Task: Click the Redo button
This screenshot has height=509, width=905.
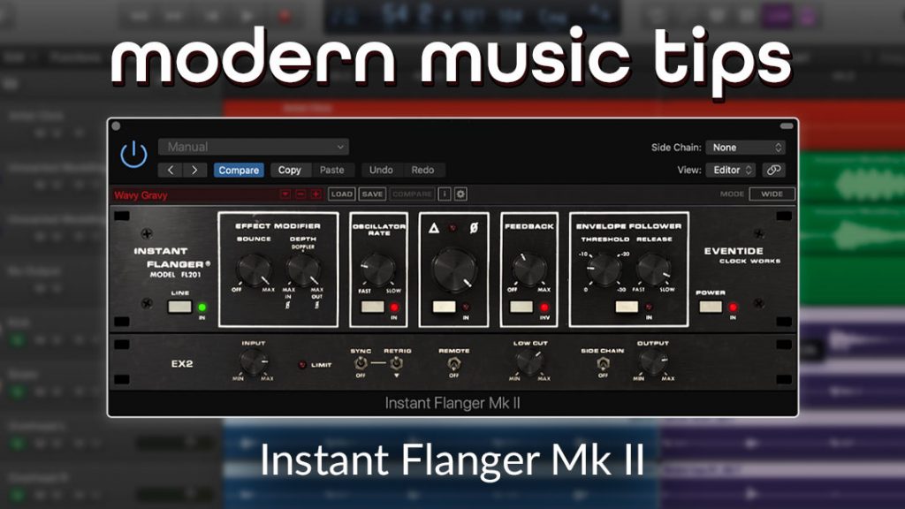Action: pos(422,171)
